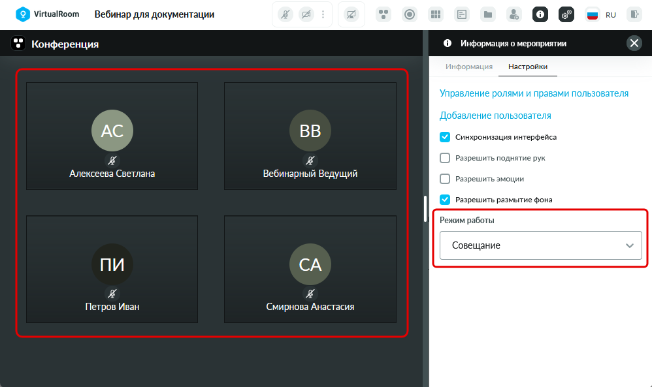Click the СА avatar of Смирнова Анастасия
Viewport: 652px width, 387px height.
coord(310,264)
